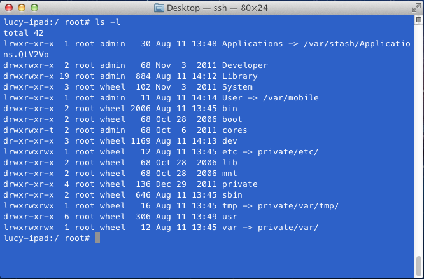Click the '/var/stash/Applicatio' link target text

click(x=357, y=44)
